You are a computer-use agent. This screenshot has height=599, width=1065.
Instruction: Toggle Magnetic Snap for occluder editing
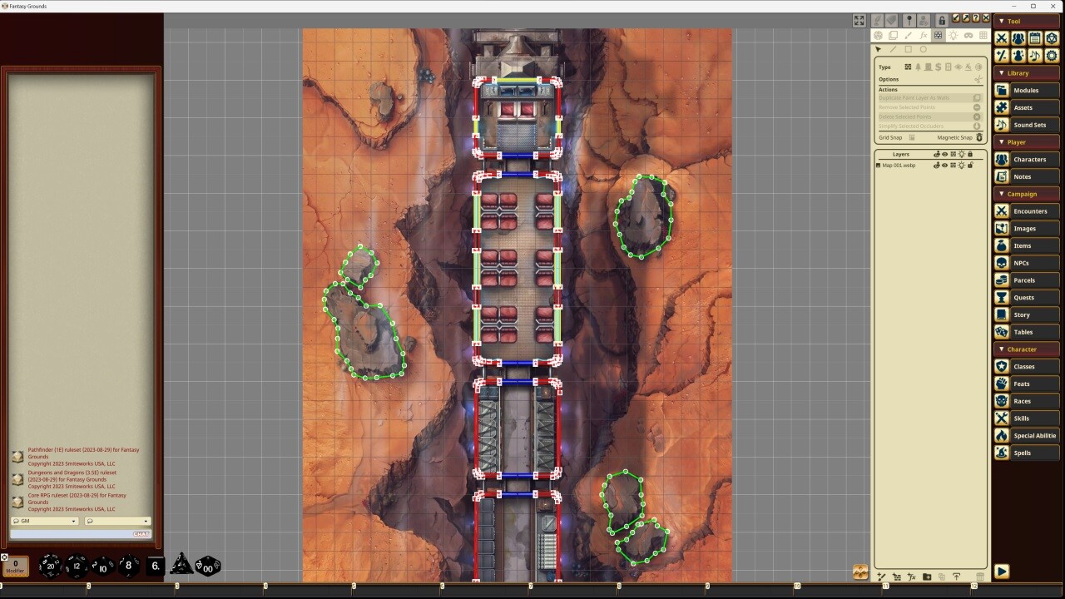click(979, 138)
